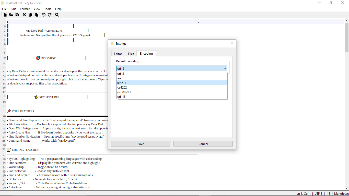This screenshot has height=196, width=349.
Task: Click the File Association feature line
Action: [x=55, y=124]
